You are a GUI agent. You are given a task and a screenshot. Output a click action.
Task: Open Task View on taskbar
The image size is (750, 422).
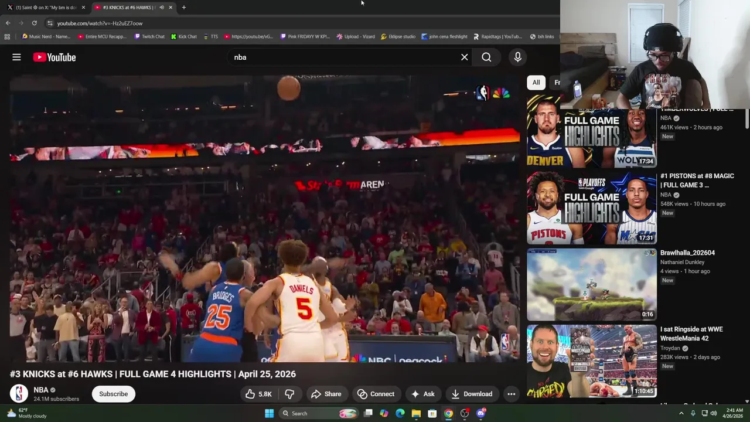(368, 413)
